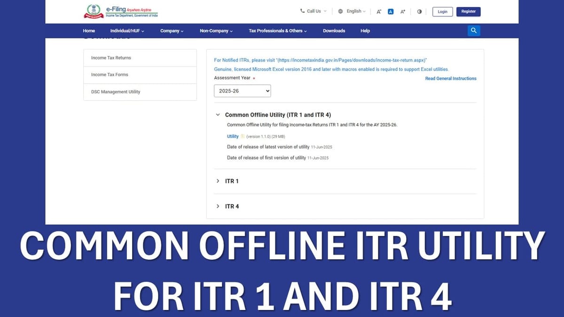The height and width of the screenshot is (317, 564).
Task: Click the increase font size icon (A+)
Action: [x=402, y=11]
